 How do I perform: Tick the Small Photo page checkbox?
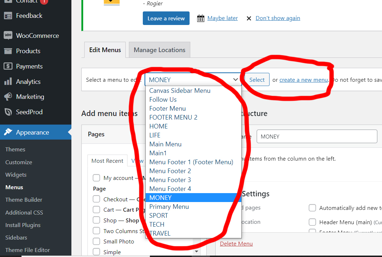click(x=96, y=241)
